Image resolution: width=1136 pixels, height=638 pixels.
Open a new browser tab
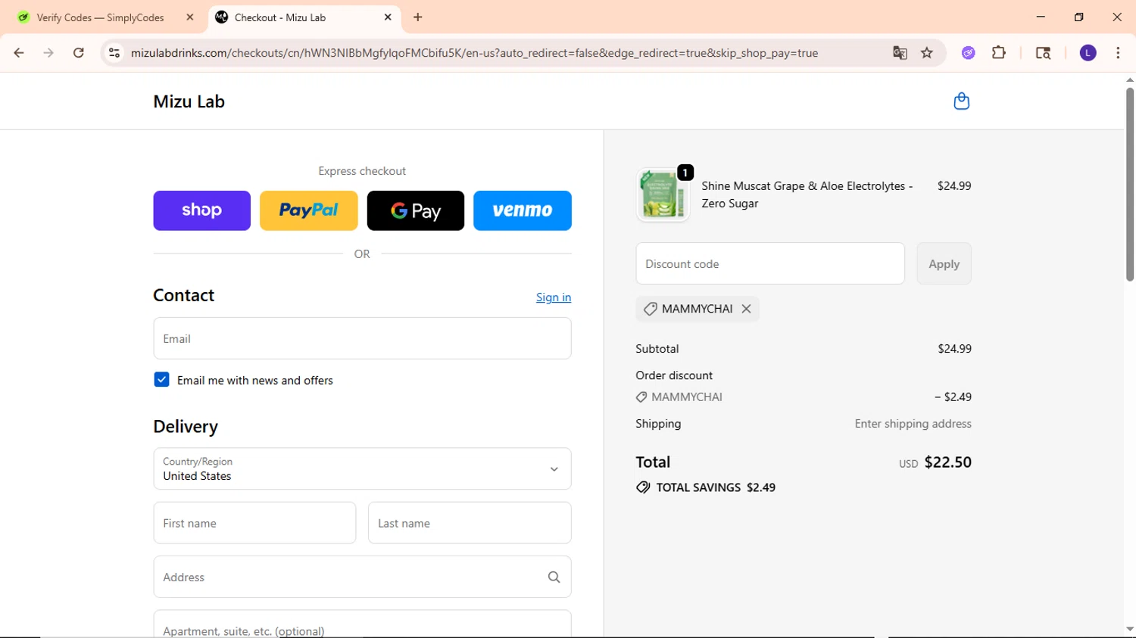(418, 17)
